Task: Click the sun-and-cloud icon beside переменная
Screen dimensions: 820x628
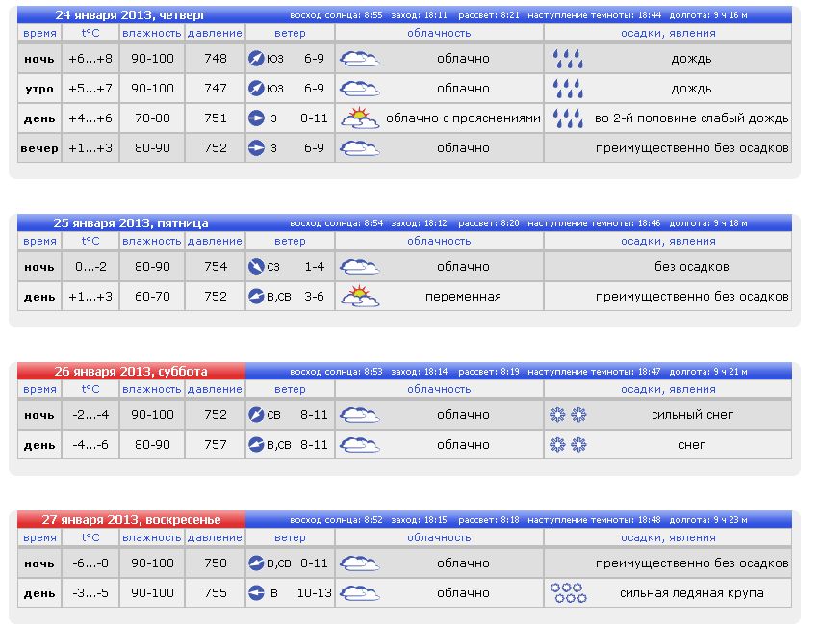Action: (x=360, y=297)
